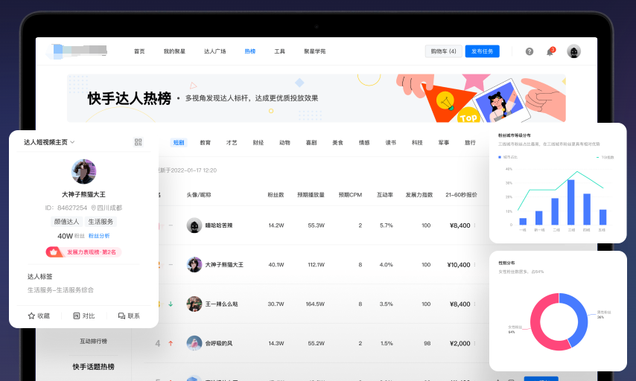
Task: Click the 收藏 star icon
Action: coord(31,316)
